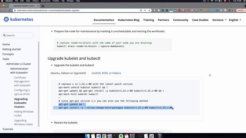Open Administration with kubeadm
This screenshot has height=138, width=246.
point(19,71)
